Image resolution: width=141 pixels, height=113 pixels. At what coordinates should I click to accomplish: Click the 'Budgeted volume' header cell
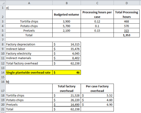click(67, 14)
